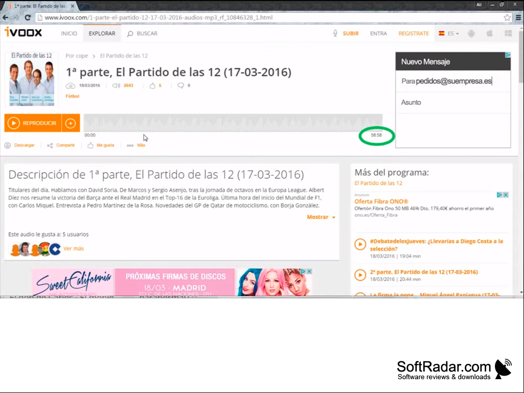Bookmark page with the star icon
This screenshot has width=524, height=393.
(507, 17)
